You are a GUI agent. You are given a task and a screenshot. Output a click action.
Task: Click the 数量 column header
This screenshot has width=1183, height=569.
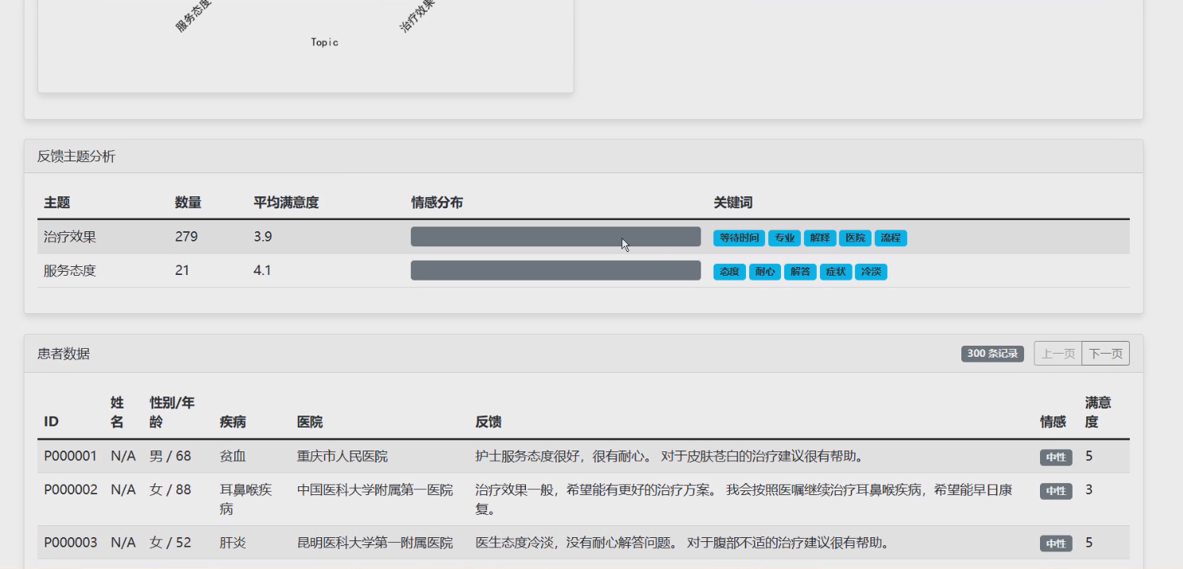188,203
